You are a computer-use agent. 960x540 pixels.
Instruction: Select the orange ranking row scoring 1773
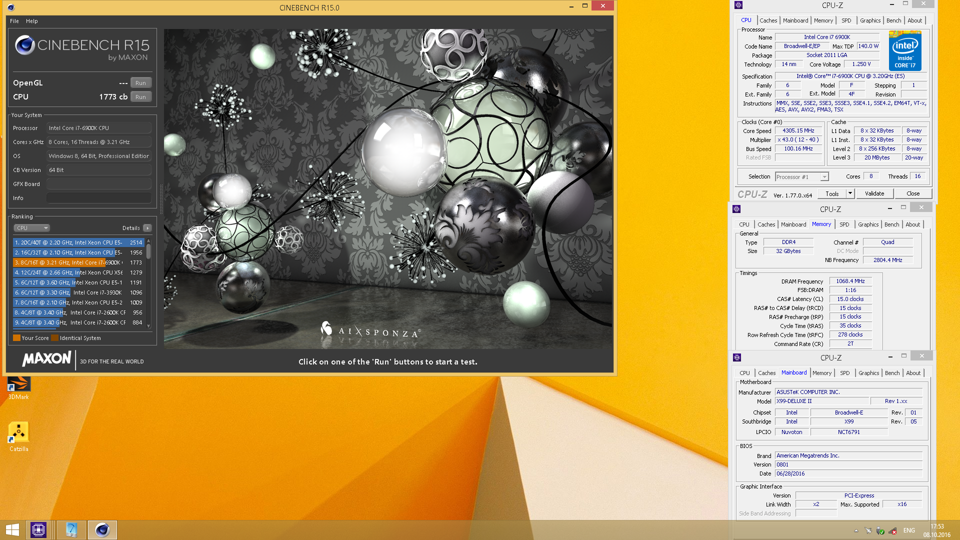(x=78, y=262)
